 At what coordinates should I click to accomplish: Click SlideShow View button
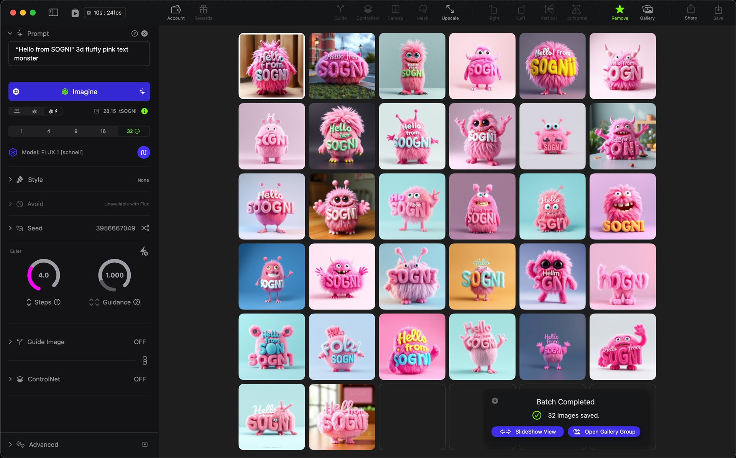tap(527, 432)
